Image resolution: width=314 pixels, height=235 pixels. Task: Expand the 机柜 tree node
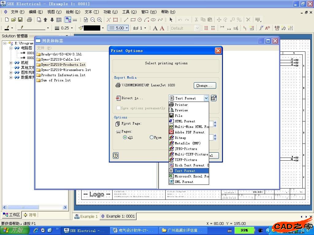(11, 63)
